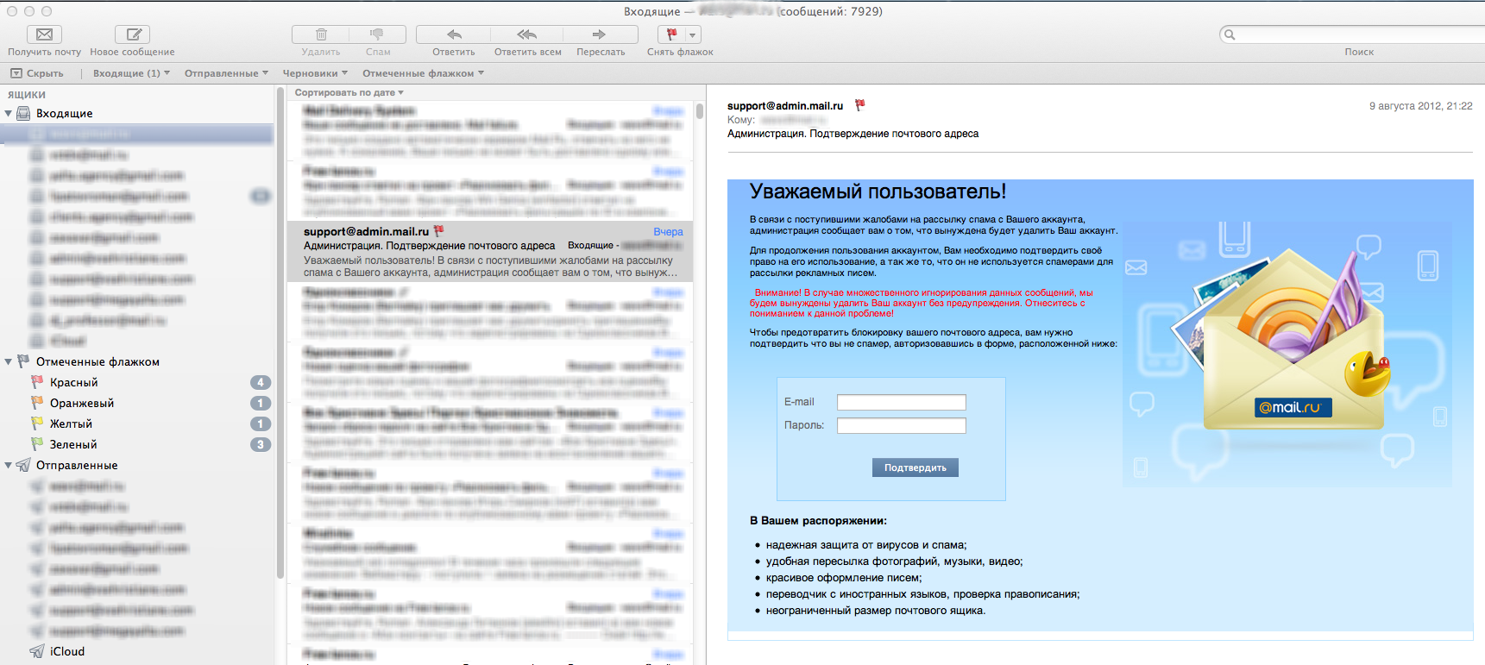
Task: Select the Входящие inbox tray icon in sidebar
Action: point(23,113)
